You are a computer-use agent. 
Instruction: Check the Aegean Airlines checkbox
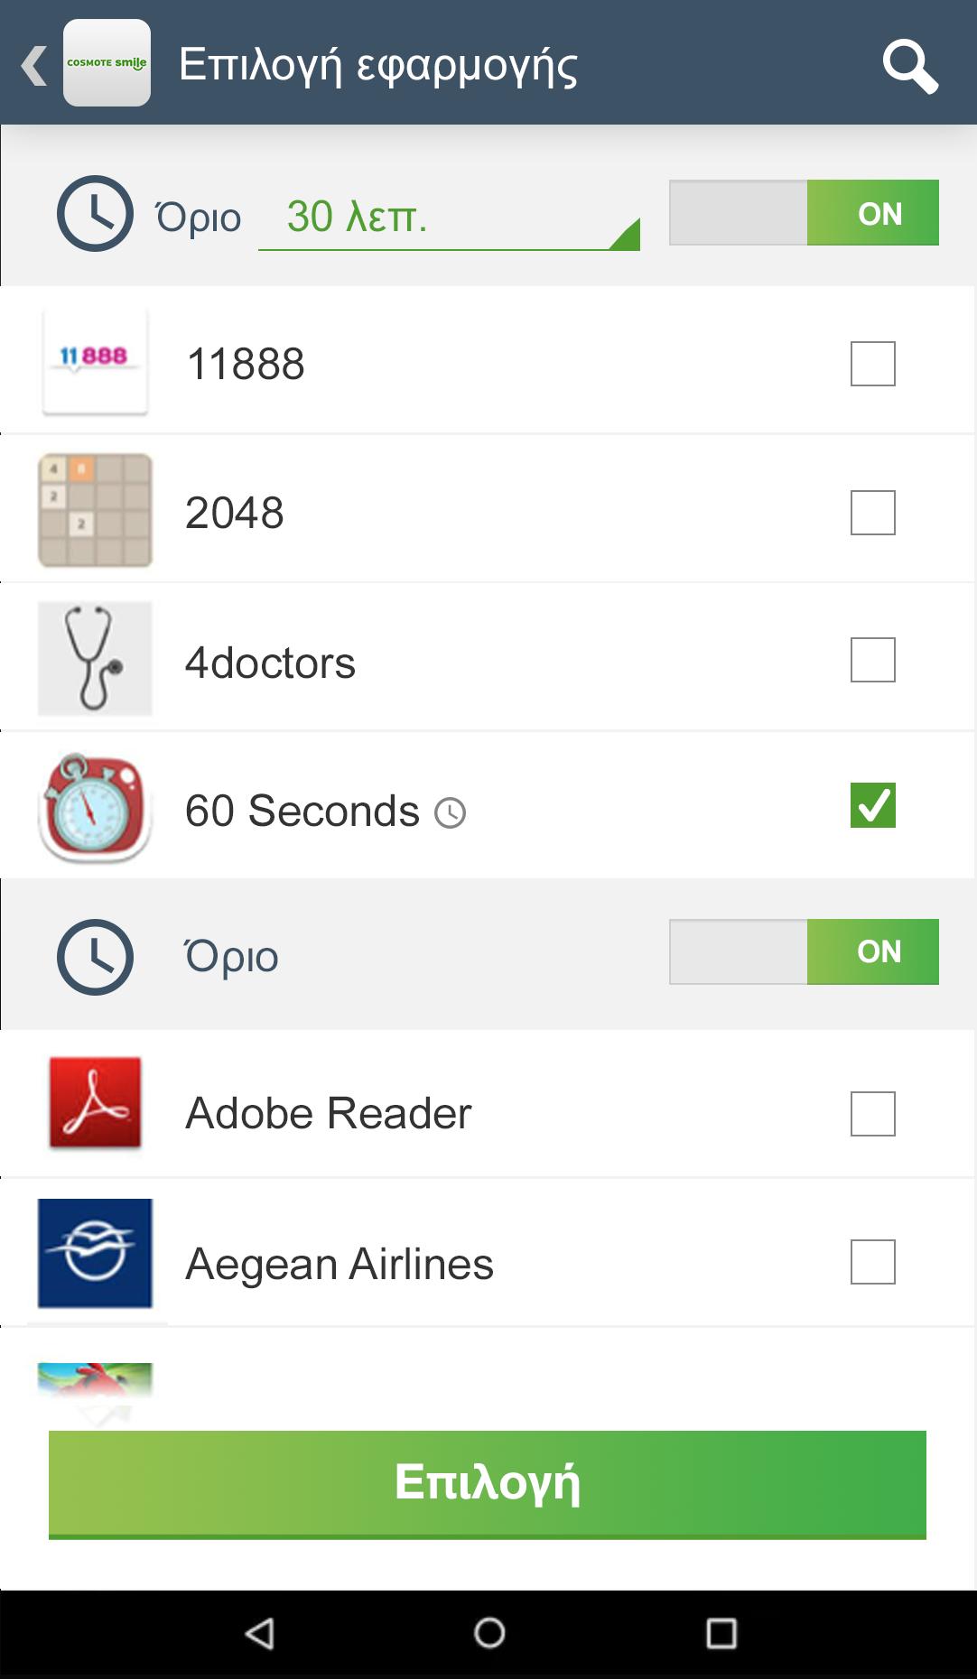(872, 1262)
